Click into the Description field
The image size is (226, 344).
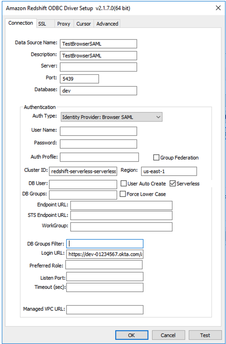[x=98, y=56]
